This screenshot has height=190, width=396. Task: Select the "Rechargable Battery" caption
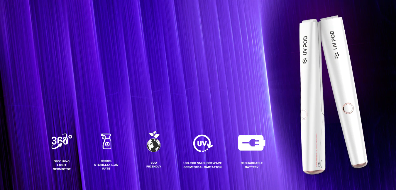[252, 165]
